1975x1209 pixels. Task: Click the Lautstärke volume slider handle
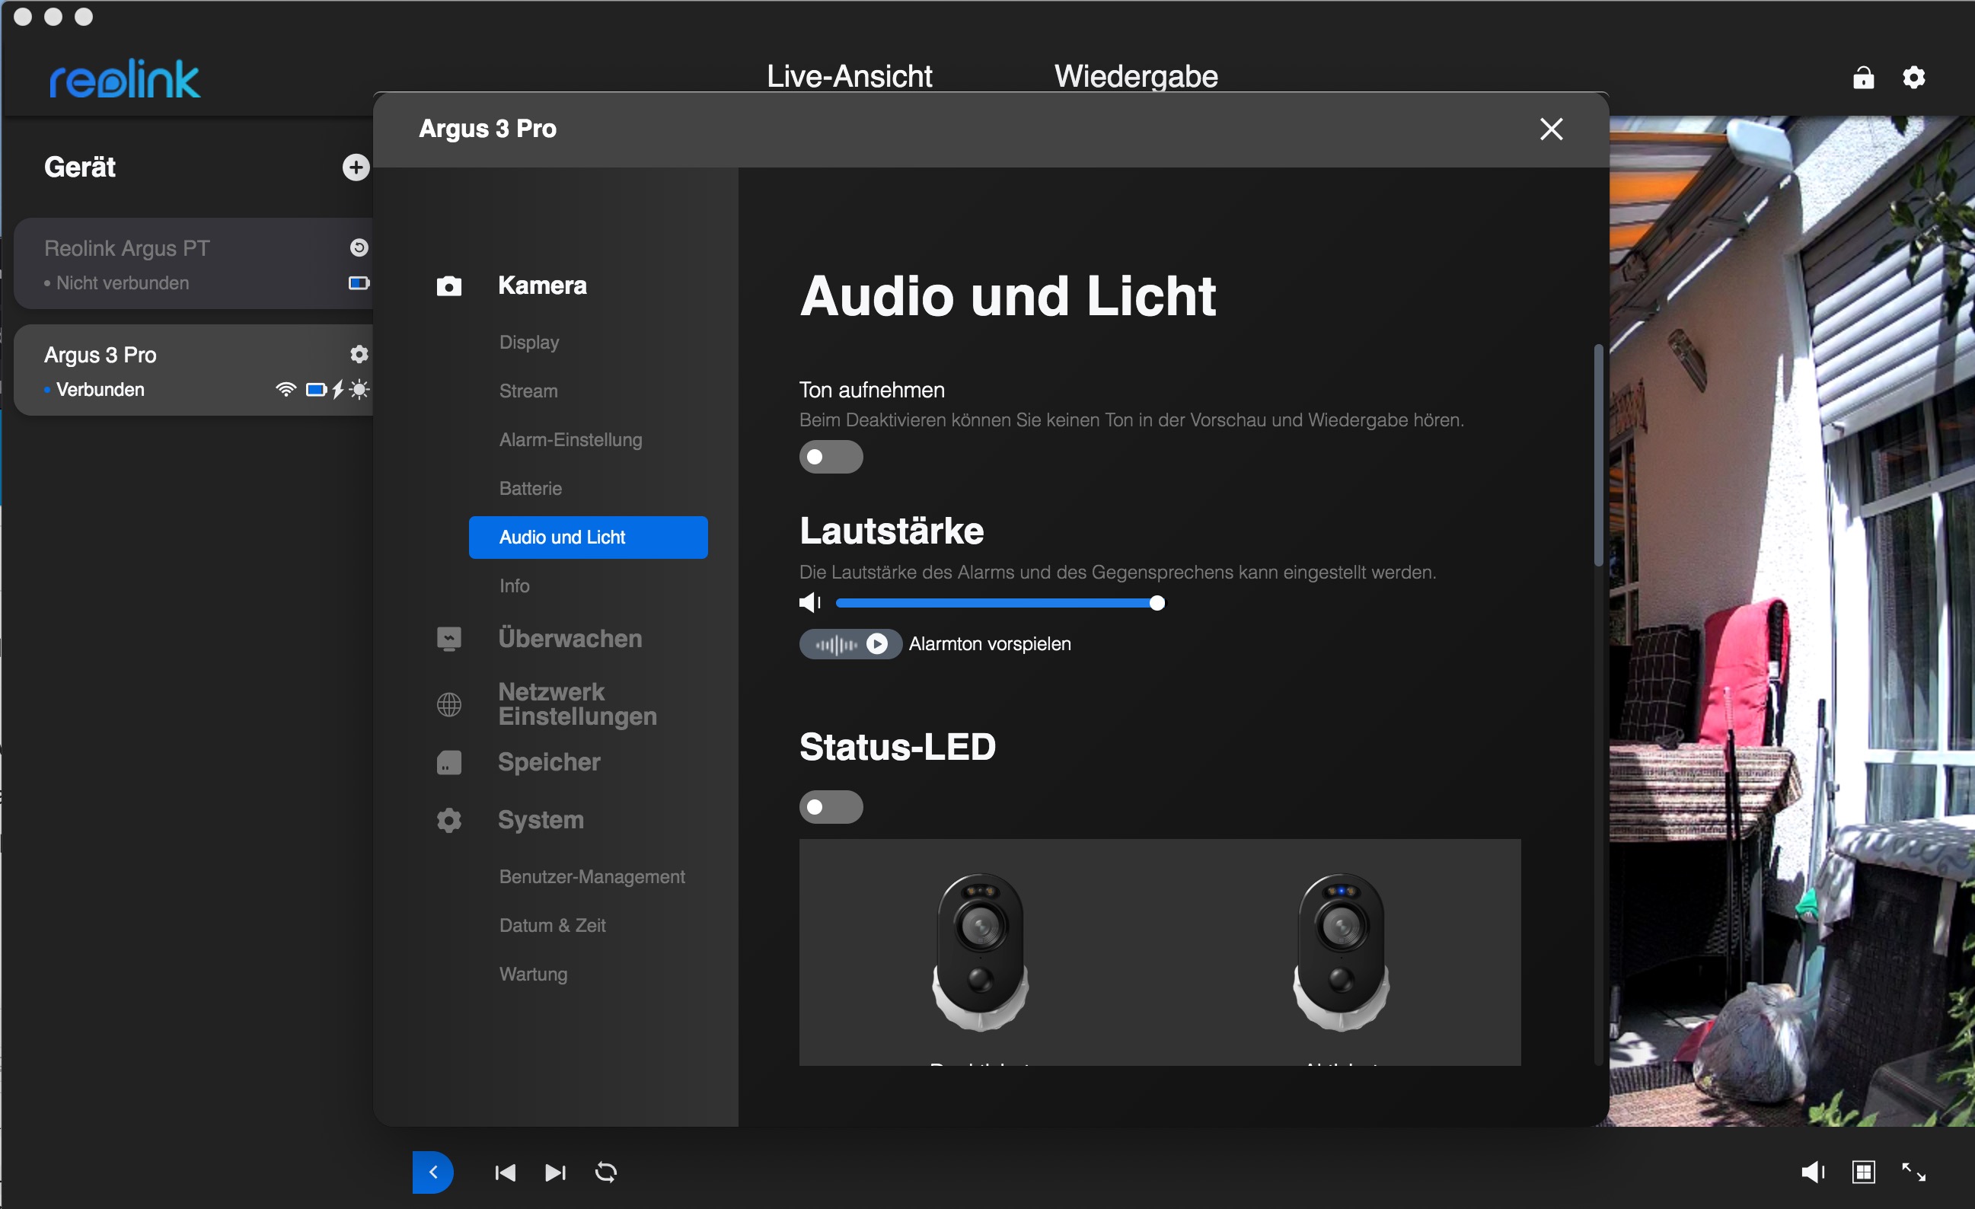tap(1157, 603)
